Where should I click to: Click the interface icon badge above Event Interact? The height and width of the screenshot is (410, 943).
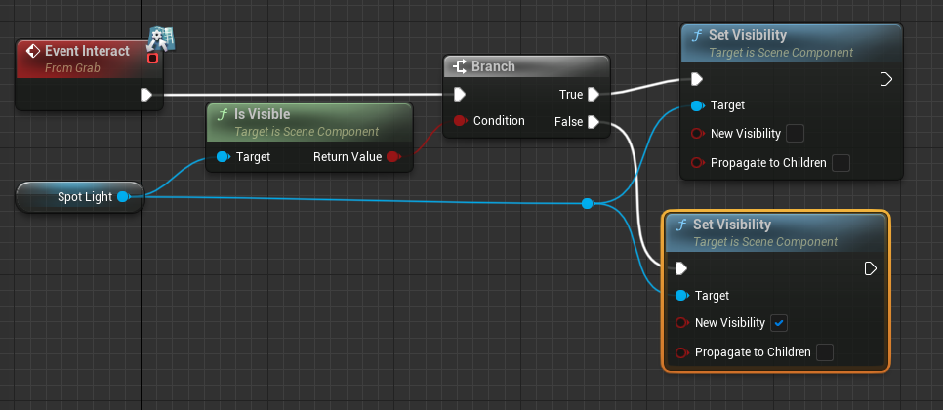coord(160,38)
